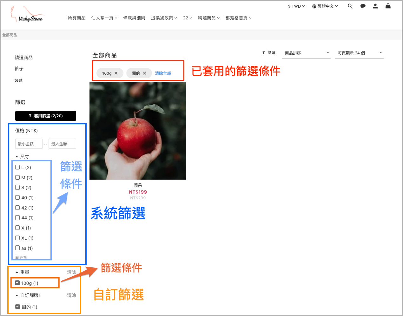403x316 pixels.
Task: Click 清除全部 to clear all filters
Action: click(163, 73)
